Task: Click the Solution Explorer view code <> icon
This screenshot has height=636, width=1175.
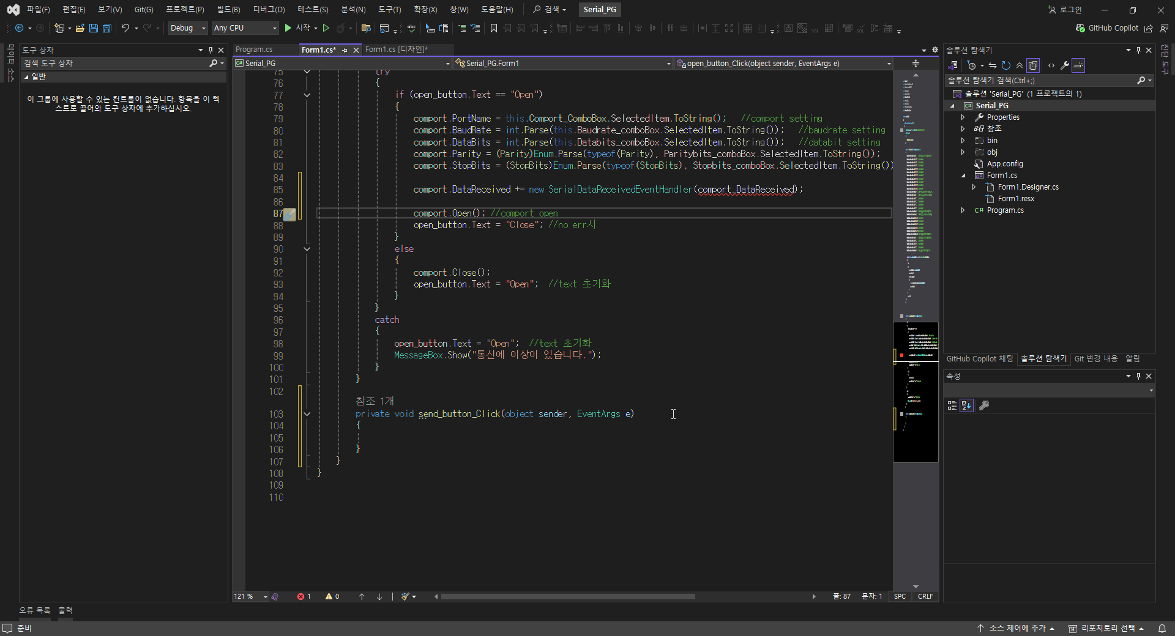Action: 1051,65
